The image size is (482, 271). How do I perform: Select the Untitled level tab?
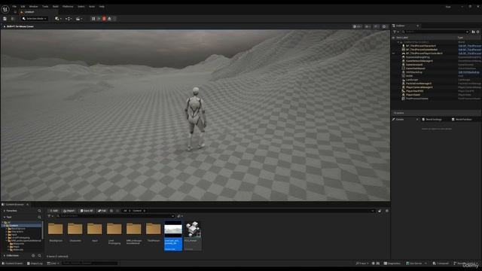[x=29, y=12]
